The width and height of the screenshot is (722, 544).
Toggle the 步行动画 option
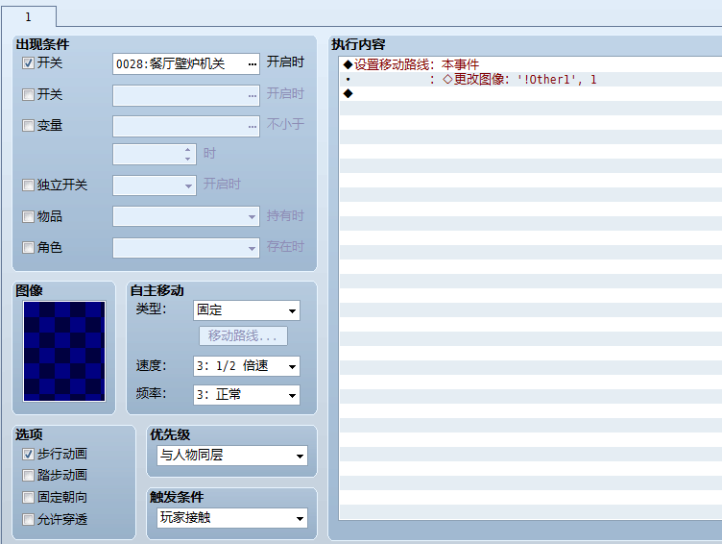tap(28, 454)
